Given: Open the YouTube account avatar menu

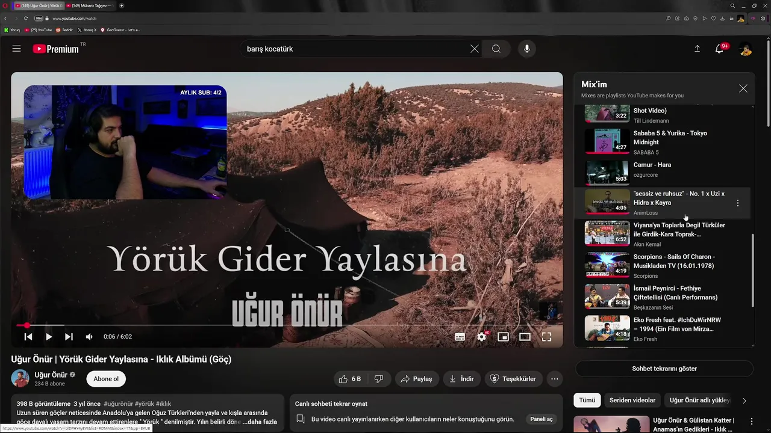Looking at the screenshot, I should click(x=745, y=49).
